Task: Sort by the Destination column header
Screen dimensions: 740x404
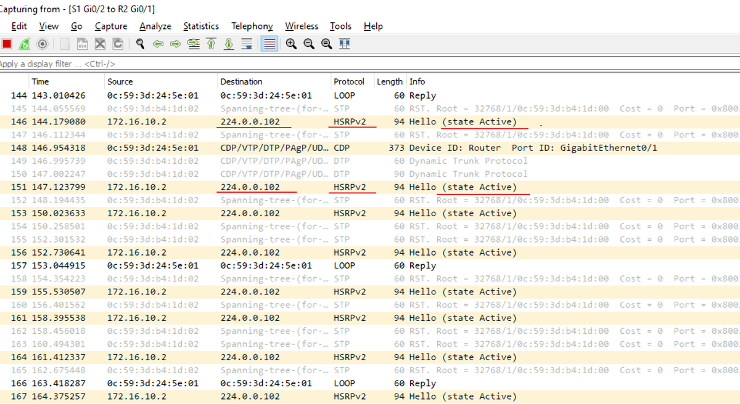Action: pos(274,81)
